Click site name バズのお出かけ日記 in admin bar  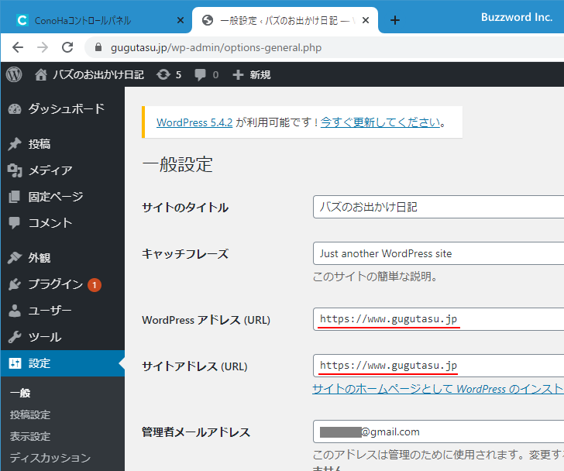pyautogui.click(x=98, y=74)
